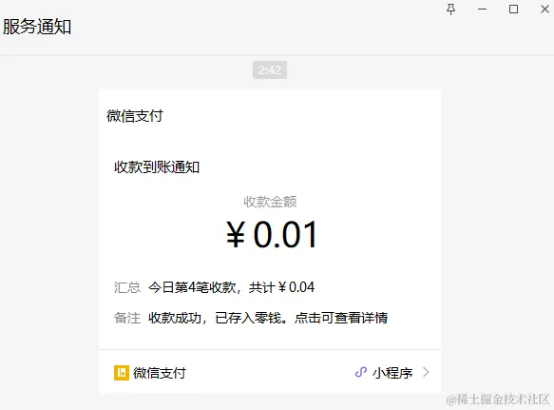Image resolution: width=554 pixels, height=410 pixels.
Task: Open the 小程序 label in footer
Action: 392,373
